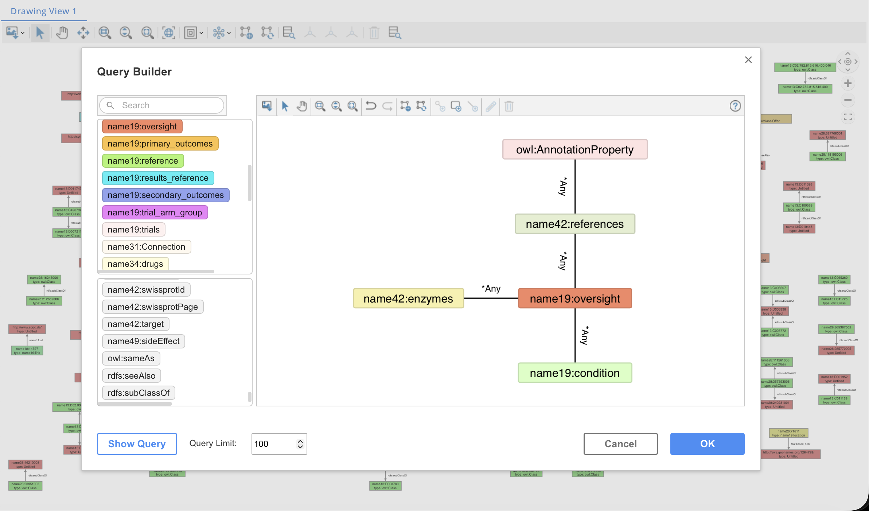Click the incremental layout icon in Query Builder
This screenshot has height=511, width=869.
tap(421, 106)
